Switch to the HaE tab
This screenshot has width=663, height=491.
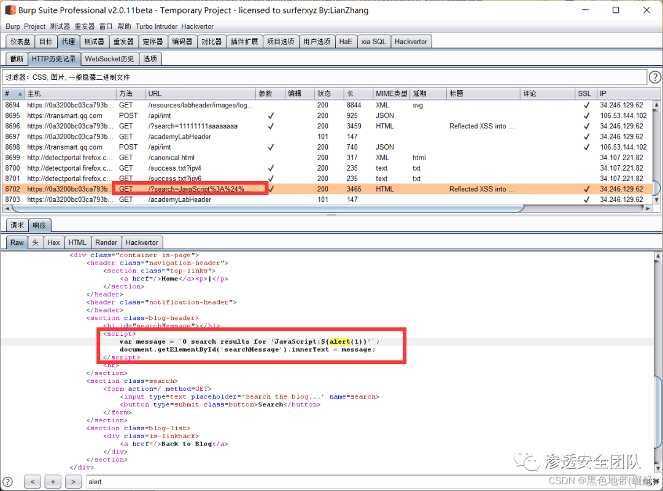[x=346, y=42]
